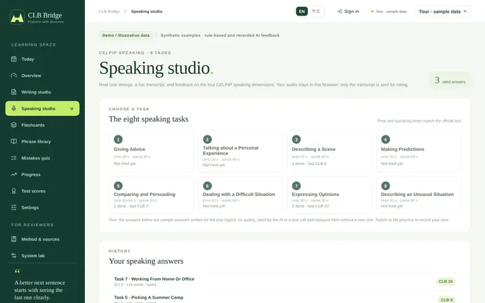Image resolution: width=485 pixels, height=303 pixels.
Task: Click the CLB 9 score badge
Action: [447, 300]
